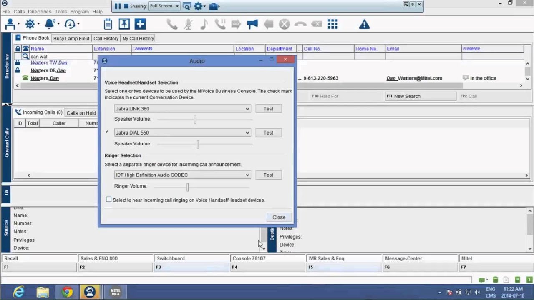Expand hidden system tray icons arrow

440,292
